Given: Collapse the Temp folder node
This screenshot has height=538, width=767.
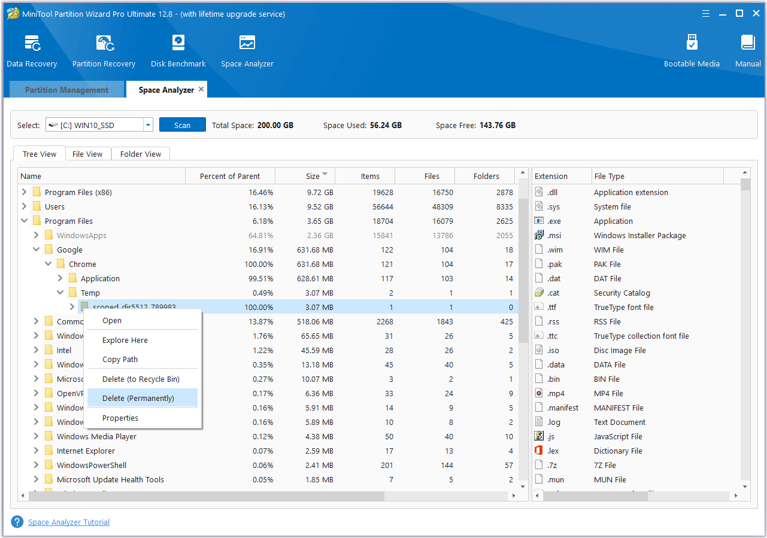Looking at the screenshot, I should (60, 293).
